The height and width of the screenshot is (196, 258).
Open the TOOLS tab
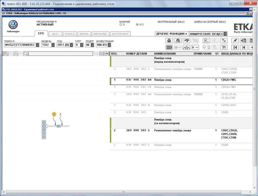click(x=70, y=34)
